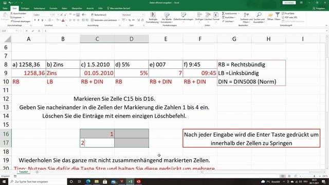Increase font size with larger A

point(62,15)
